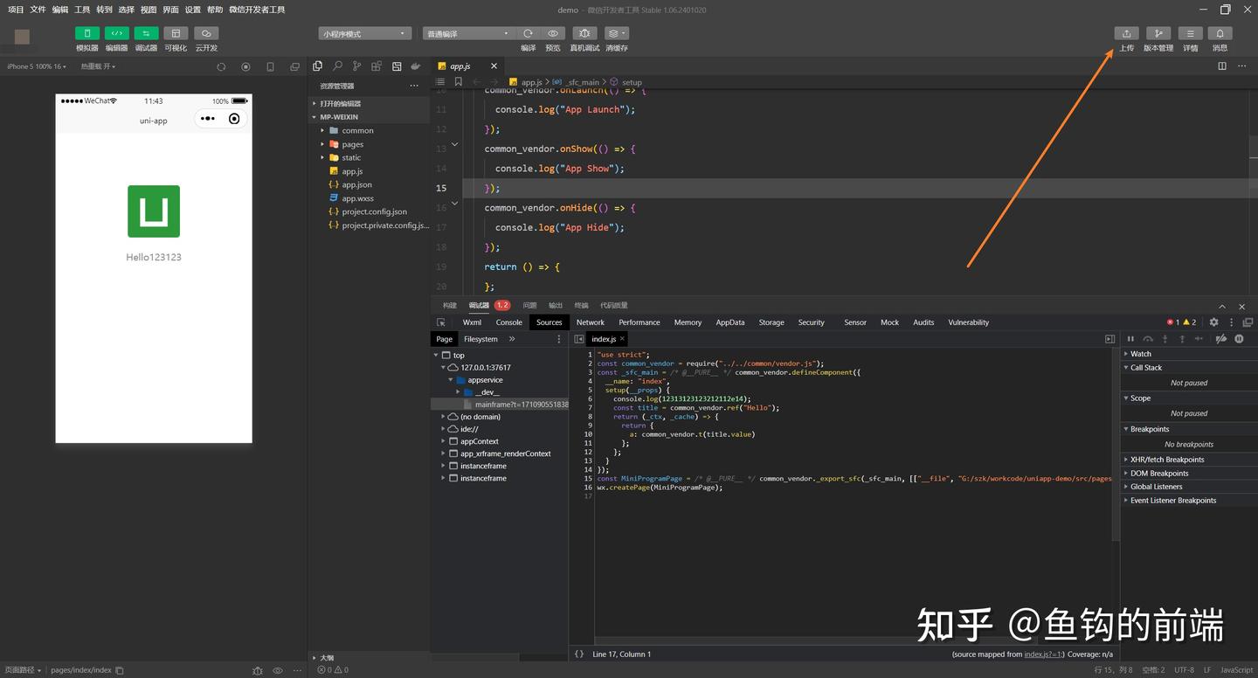Open 云开发 cloud development

206,33
